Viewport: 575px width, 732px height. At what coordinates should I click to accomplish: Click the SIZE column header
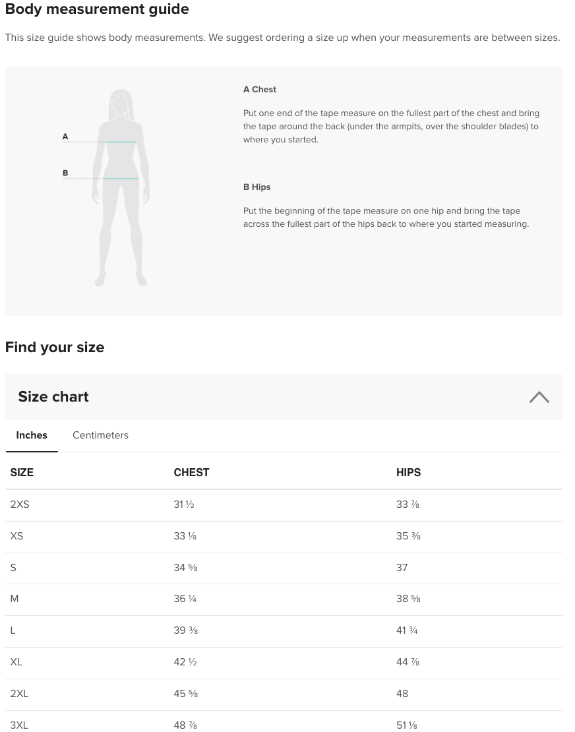point(22,472)
